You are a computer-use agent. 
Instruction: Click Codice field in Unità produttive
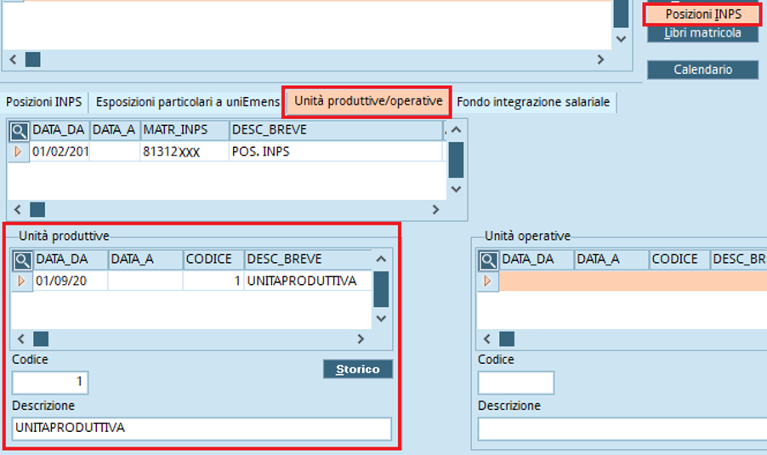(x=50, y=382)
